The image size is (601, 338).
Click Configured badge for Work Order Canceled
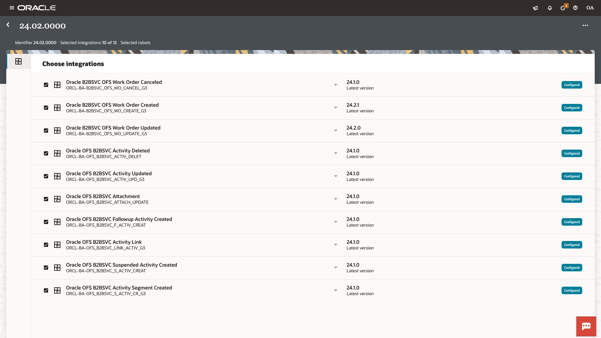572,85
